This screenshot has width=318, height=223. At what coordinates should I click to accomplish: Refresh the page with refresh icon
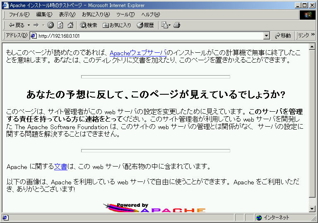click(60, 25)
